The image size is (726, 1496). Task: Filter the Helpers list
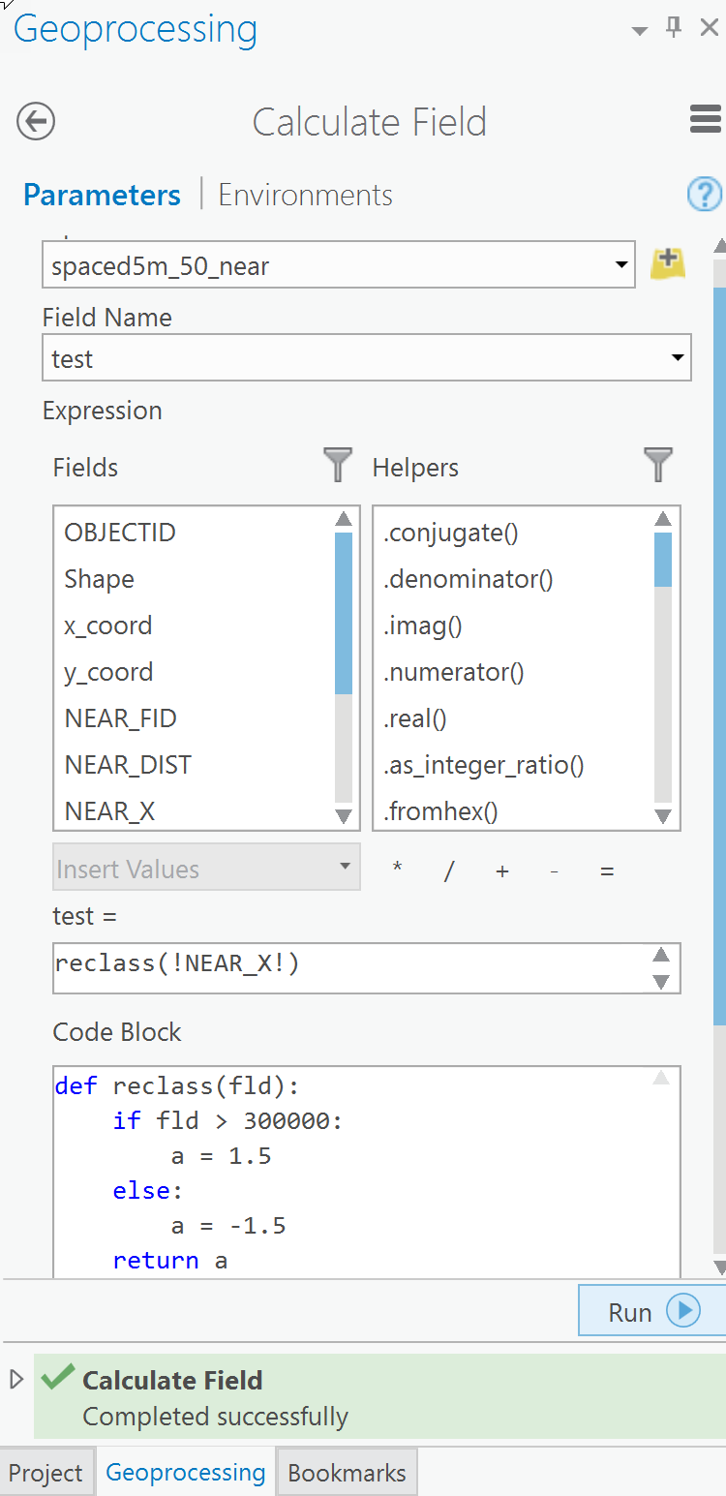coord(658,466)
